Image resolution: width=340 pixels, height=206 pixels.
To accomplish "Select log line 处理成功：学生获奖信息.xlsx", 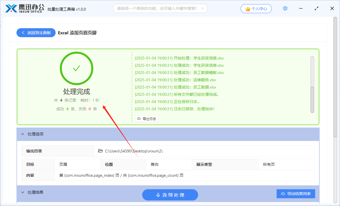I will (x=179, y=65).
